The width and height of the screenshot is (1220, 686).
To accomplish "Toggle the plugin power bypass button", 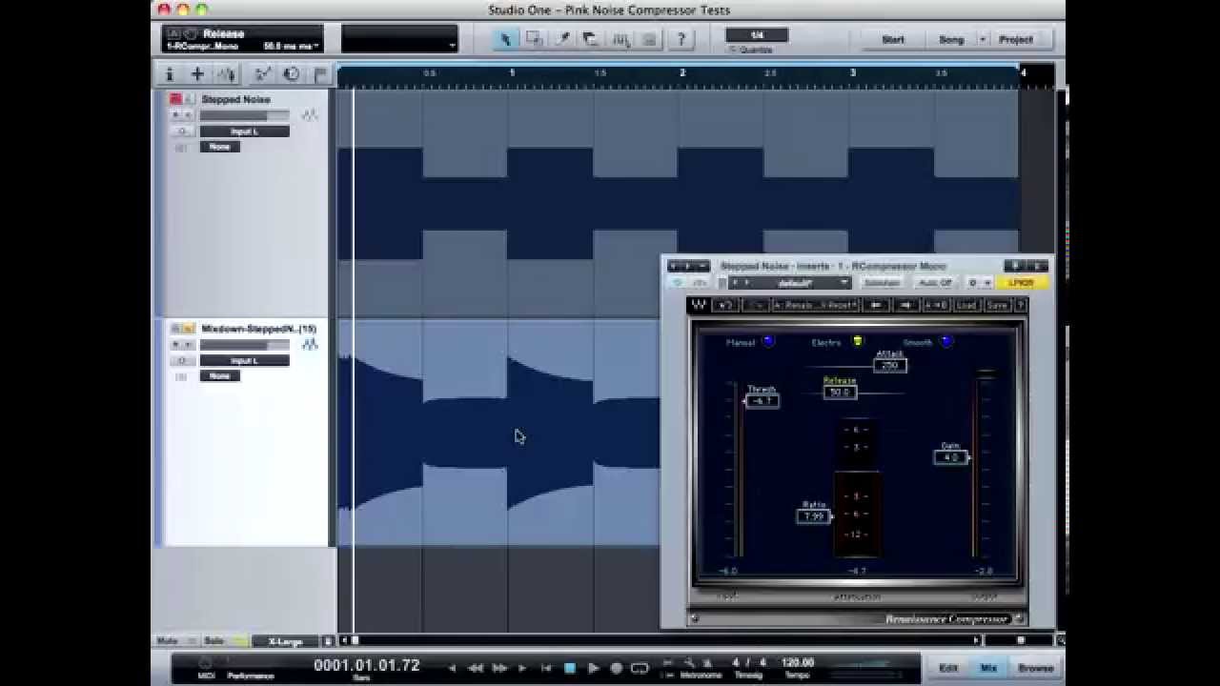I will [678, 283].
